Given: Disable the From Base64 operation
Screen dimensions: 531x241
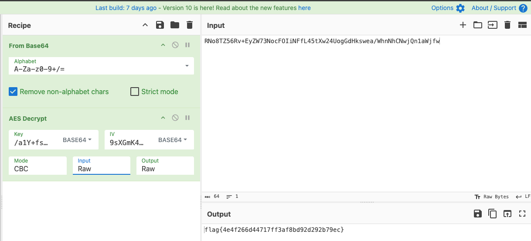Looking at the screenshot, I should tap(175, 45).
